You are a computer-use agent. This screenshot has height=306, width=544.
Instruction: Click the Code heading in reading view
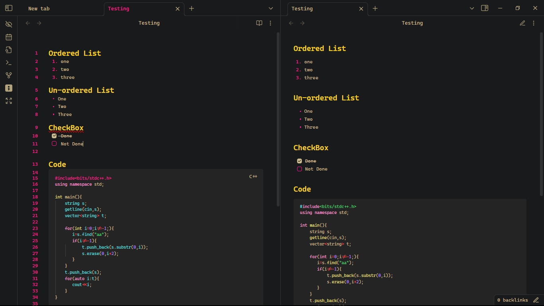(302, 189)
